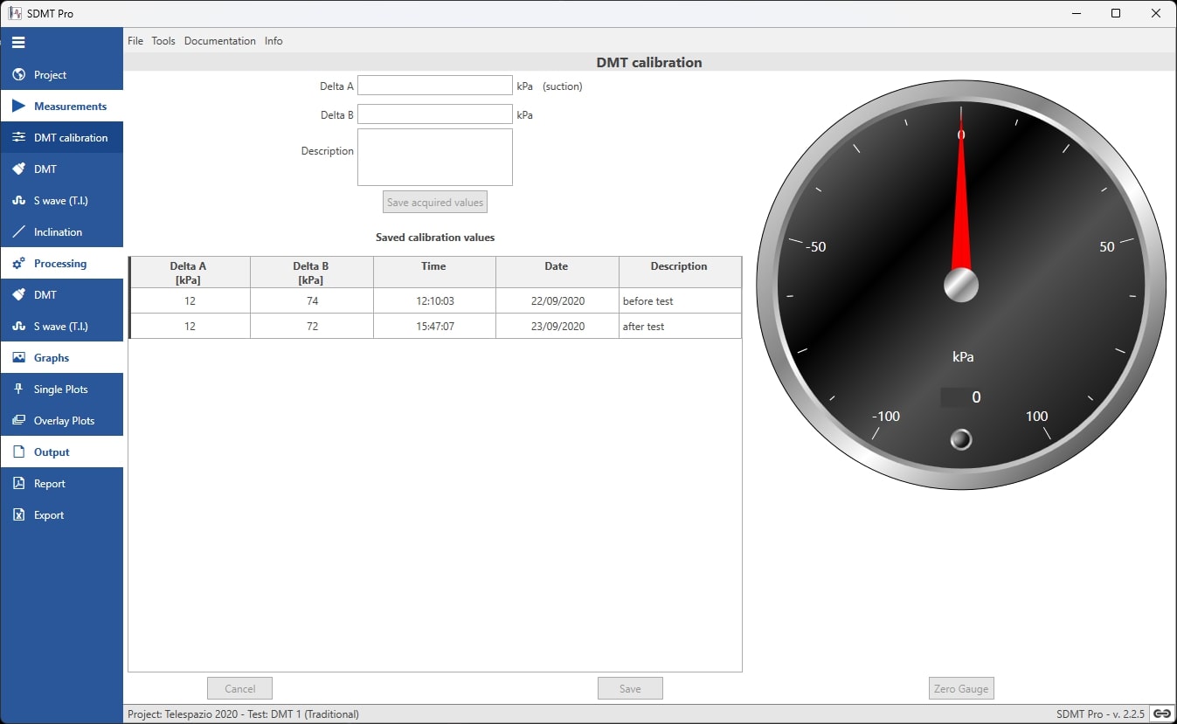Click the Project globe icon
Image resolution: width=1177 pixels, height=724 pixels.
(18, 75)
